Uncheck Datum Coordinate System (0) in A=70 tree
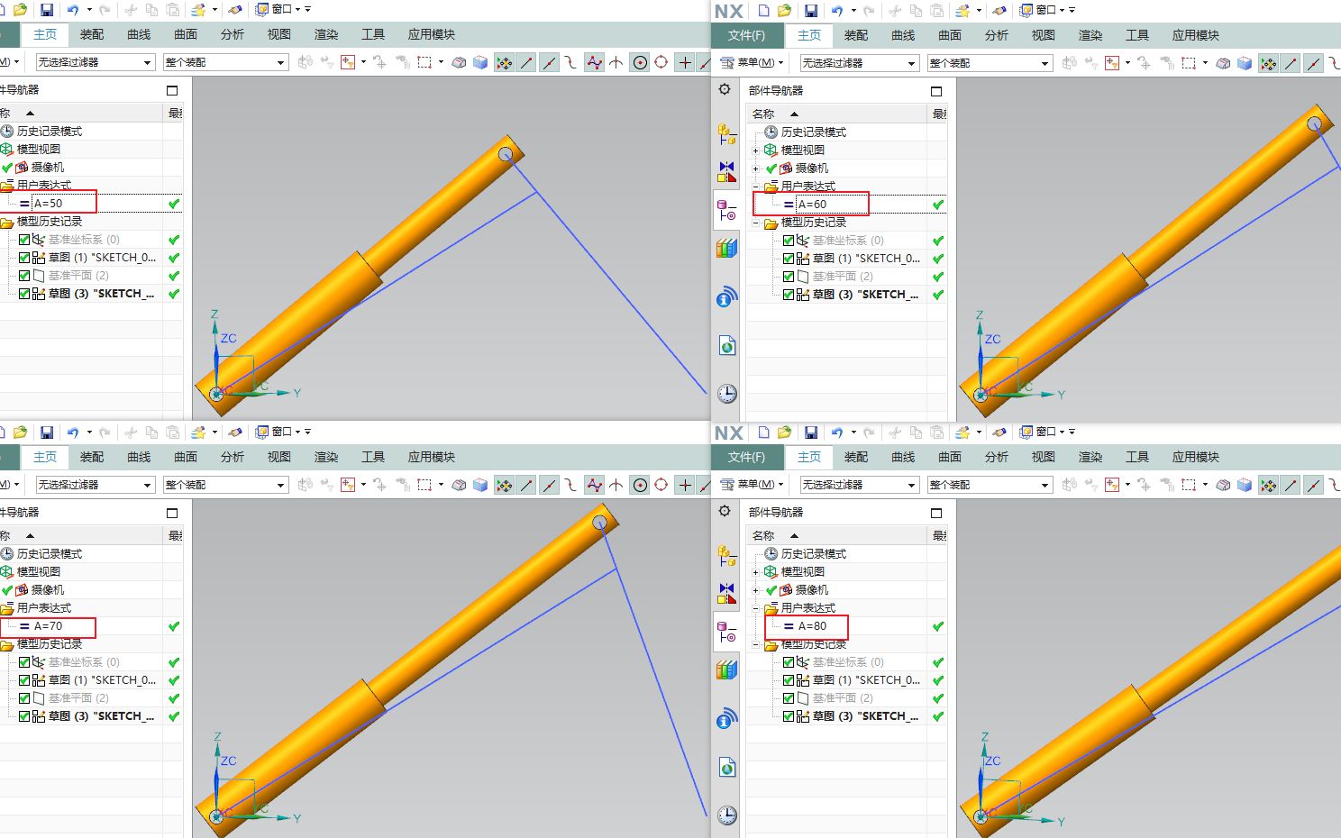The width and height of the screenshot is (1341, 838). [x=25, y=662]
